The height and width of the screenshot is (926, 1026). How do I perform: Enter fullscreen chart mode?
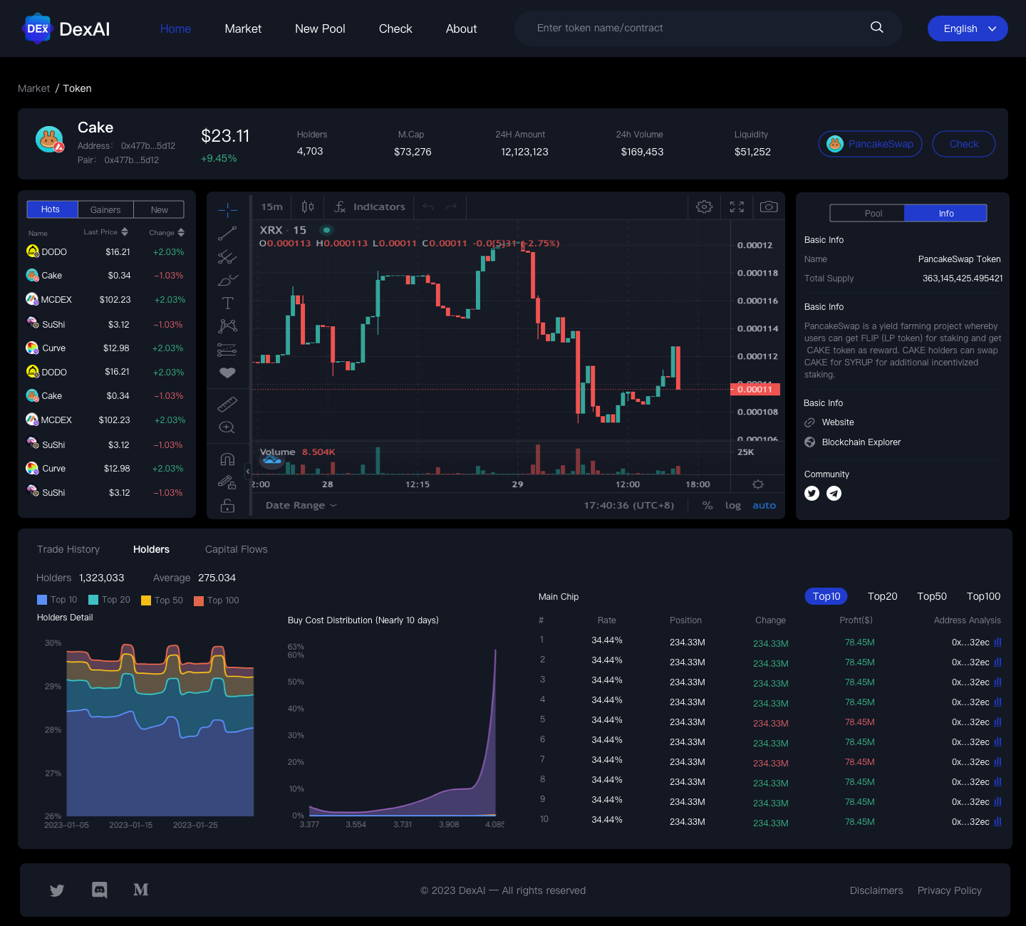coord(737,207)
